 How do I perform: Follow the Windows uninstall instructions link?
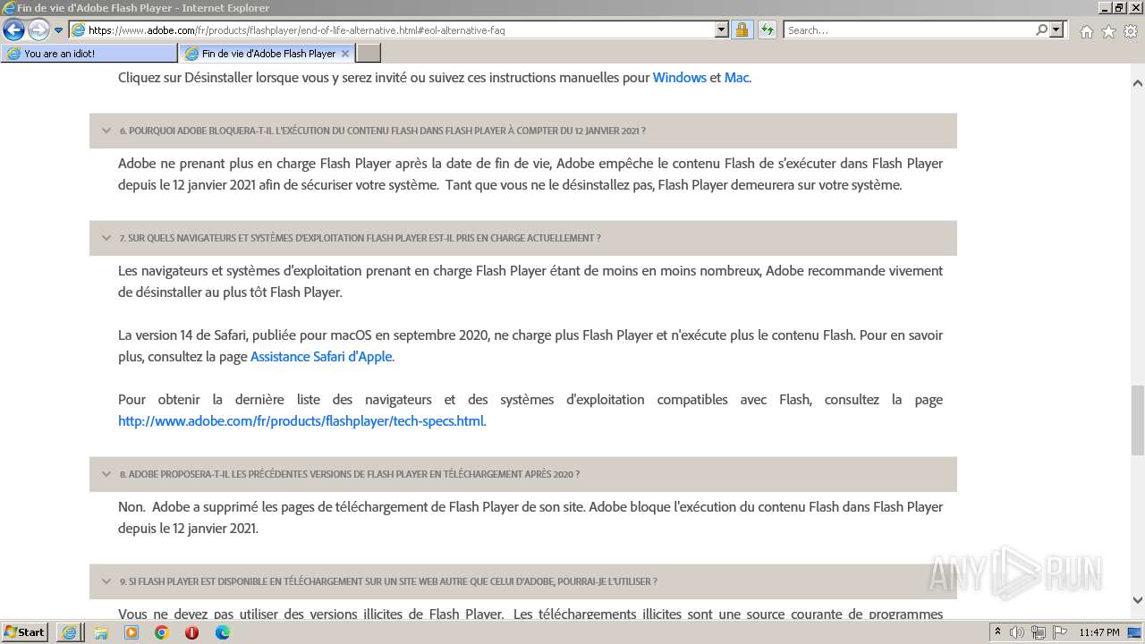click(x=680, y=78)
